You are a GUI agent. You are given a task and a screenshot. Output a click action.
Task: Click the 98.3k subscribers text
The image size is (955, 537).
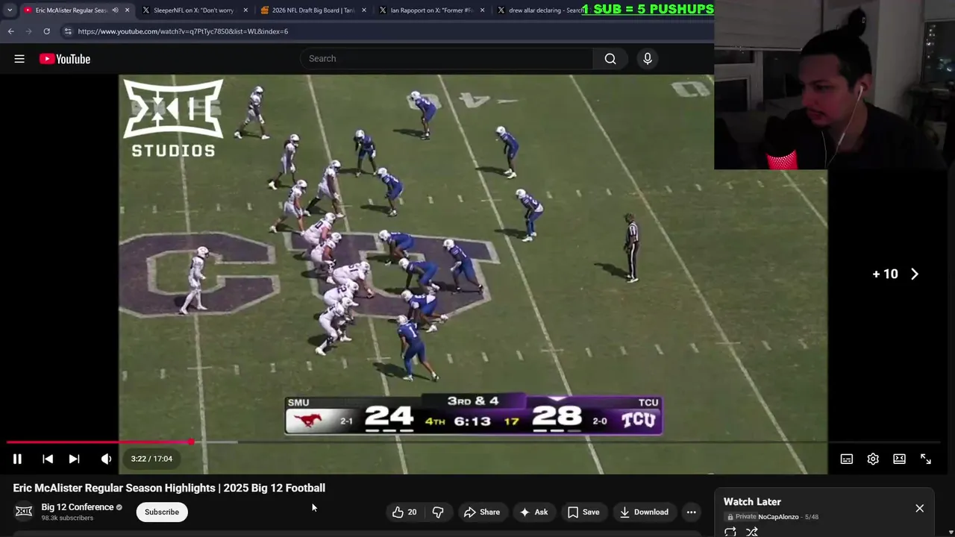[67, 518]
